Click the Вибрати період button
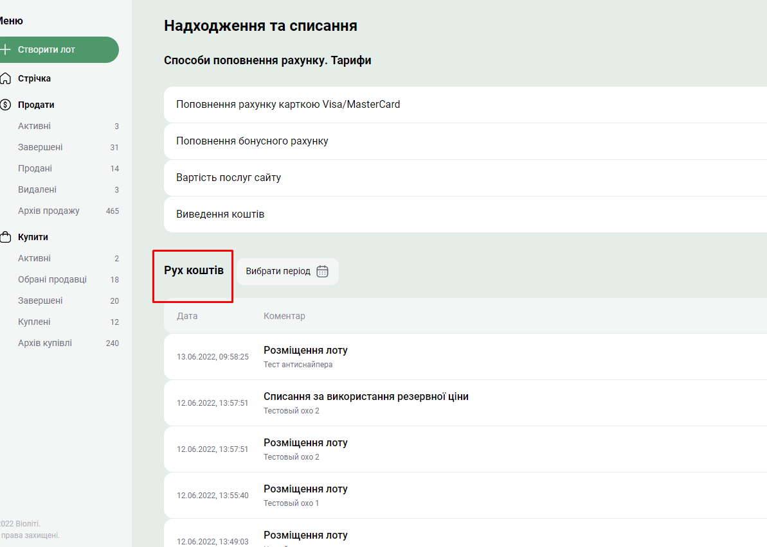Screen dimensions: 767x547 (x=287, y=271)
